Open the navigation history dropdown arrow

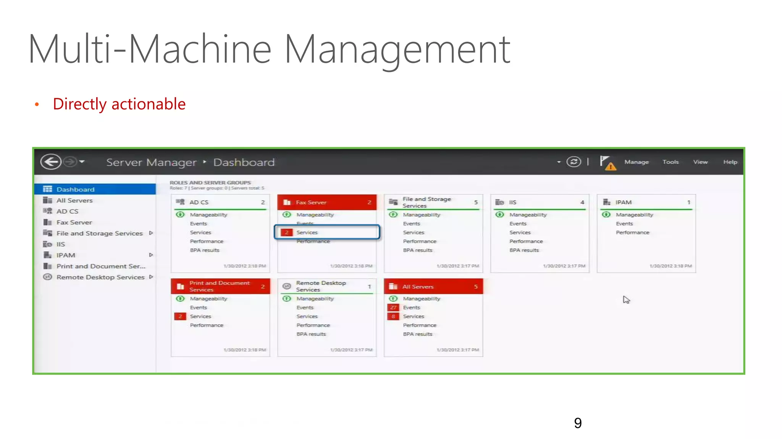coord(82,162)
